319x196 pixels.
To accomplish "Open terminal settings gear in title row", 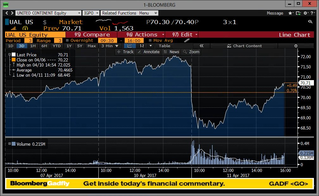I will 306,13.
